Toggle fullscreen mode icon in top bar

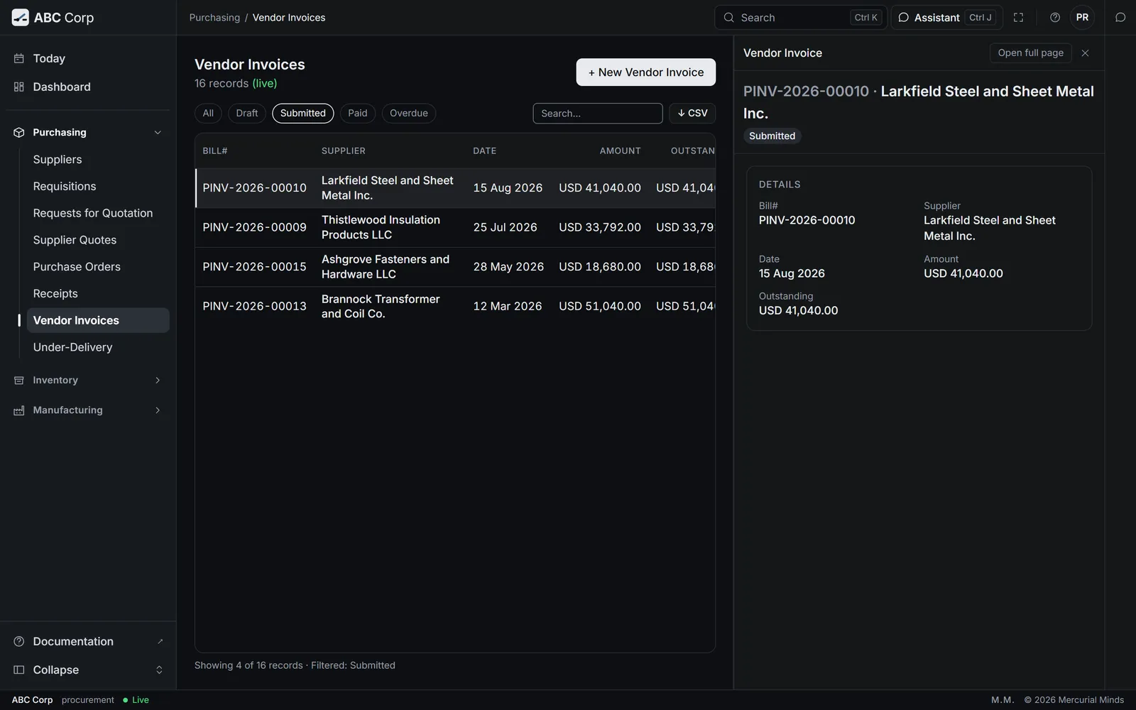click(x=1018, y=18)
